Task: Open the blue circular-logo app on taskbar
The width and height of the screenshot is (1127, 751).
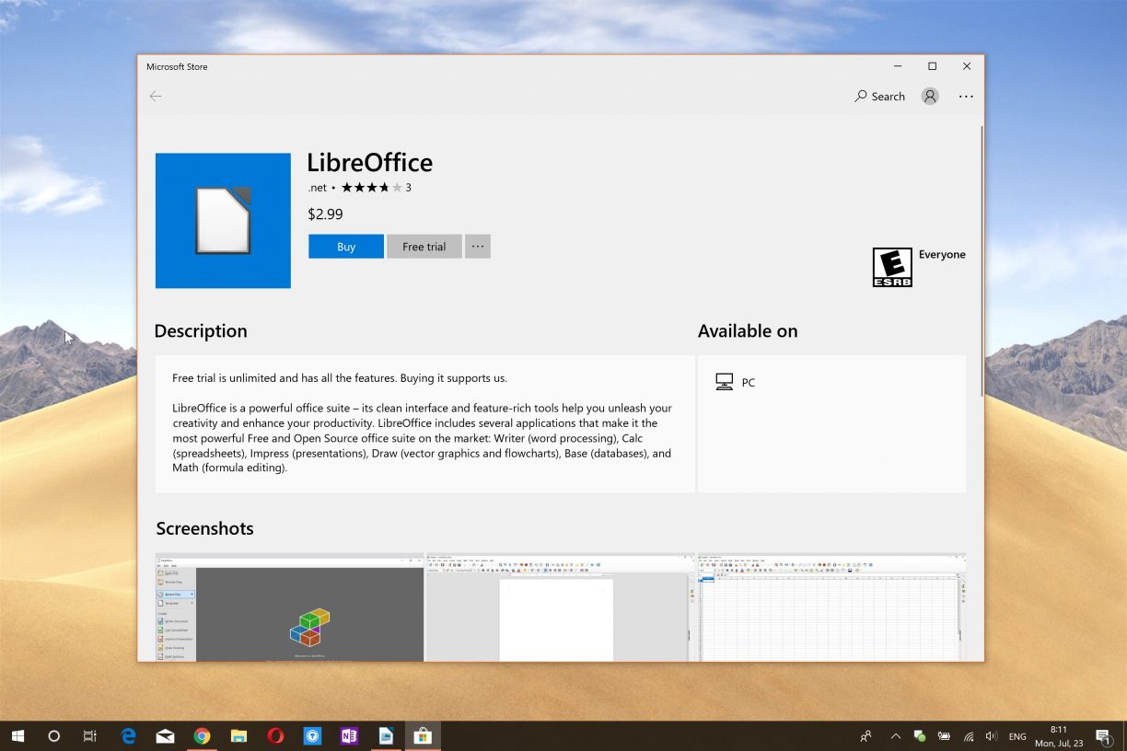Action: [x=312, y=736]
